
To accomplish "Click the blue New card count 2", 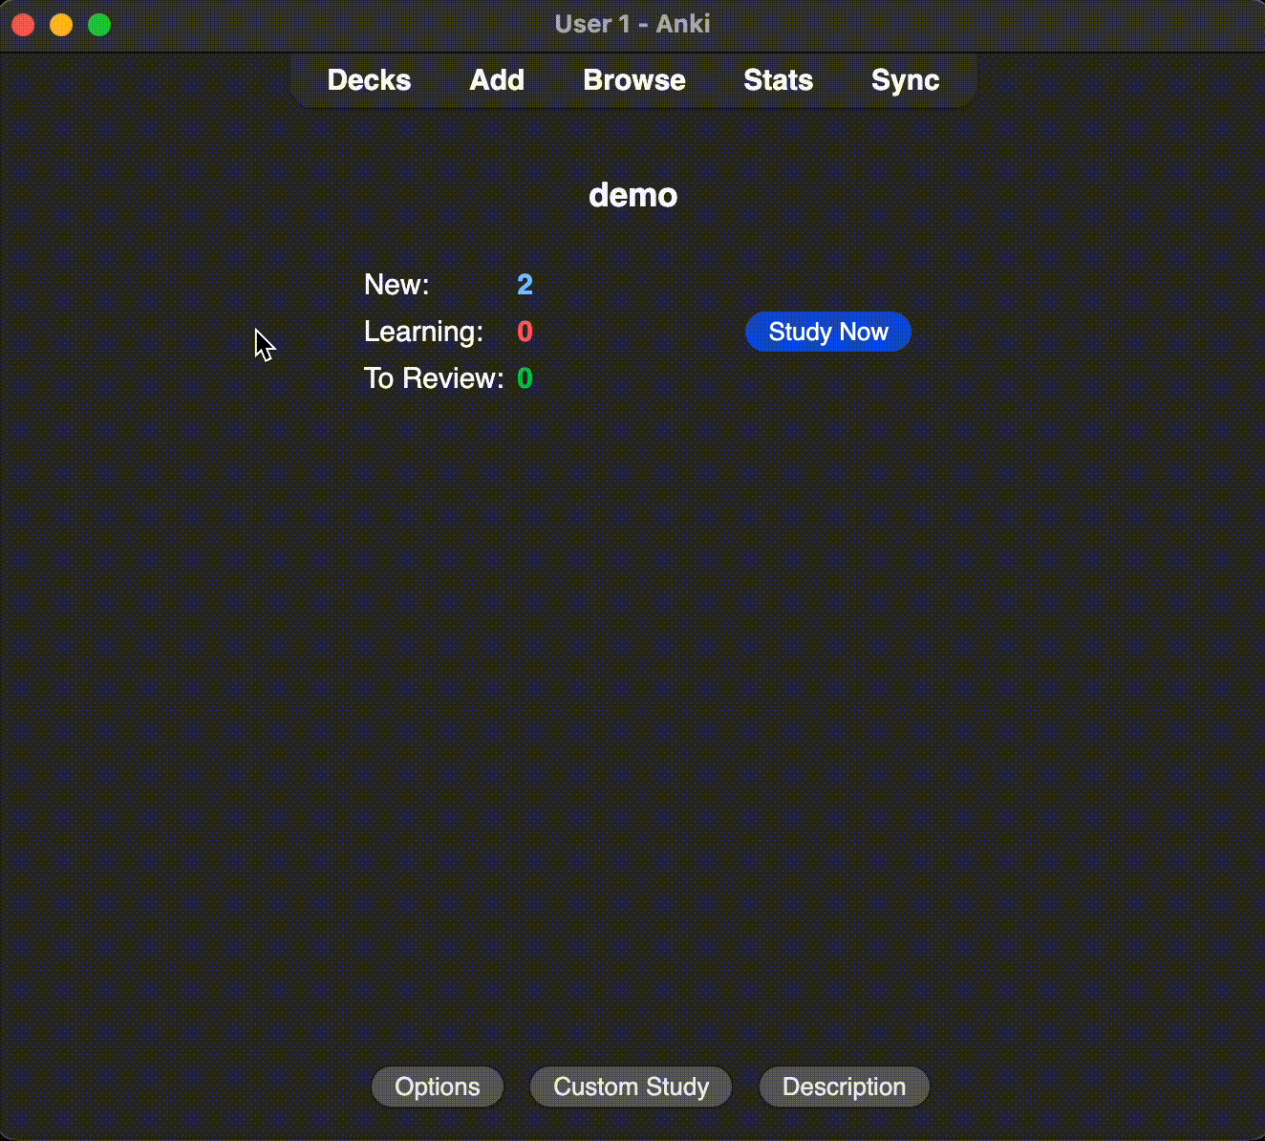I will 525,285.
